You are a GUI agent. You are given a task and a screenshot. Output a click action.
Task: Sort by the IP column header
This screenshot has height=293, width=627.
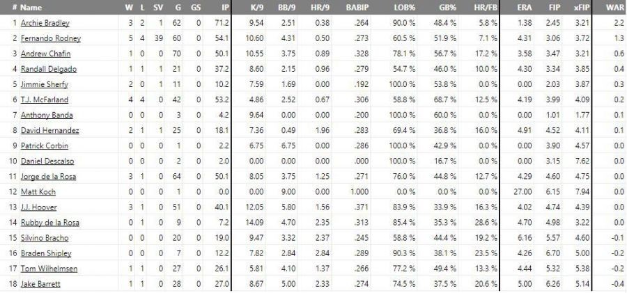pos(226,7)
